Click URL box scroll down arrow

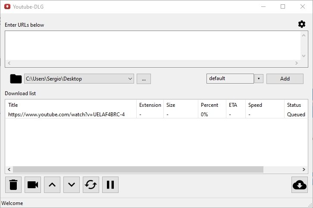tap(304, 56)
